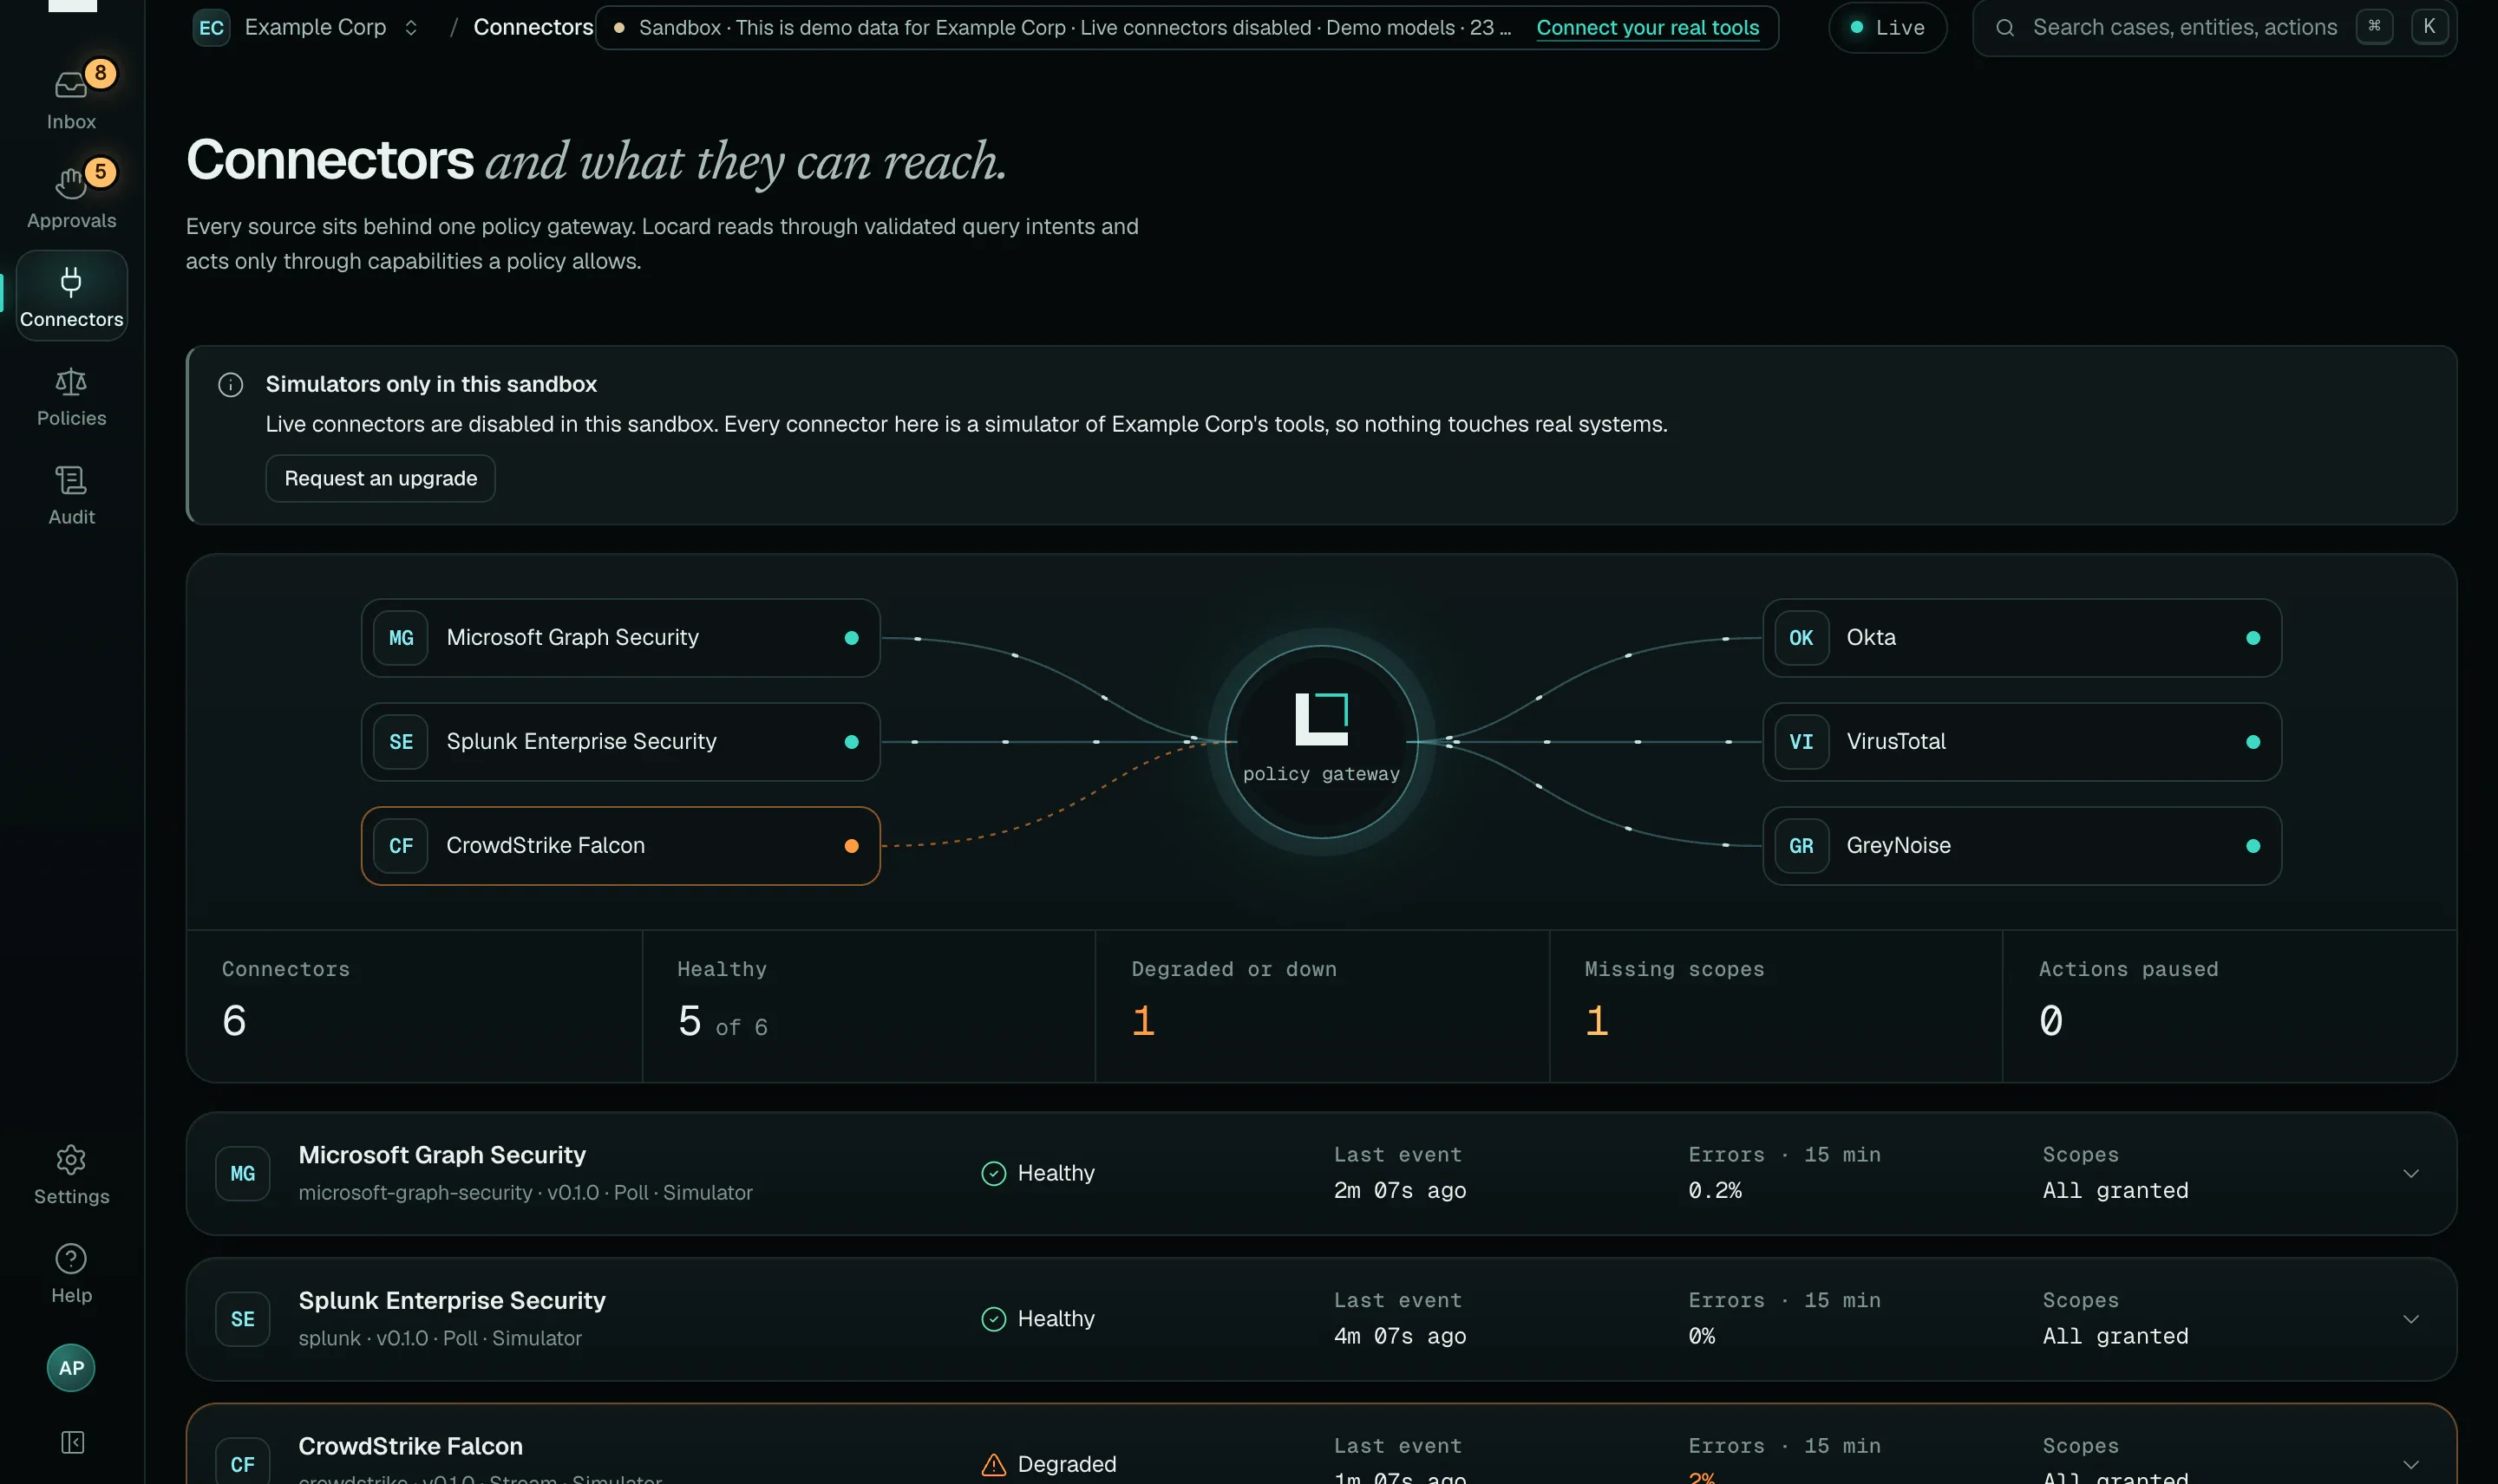
Task: Click Request an upgrade button
Action: (x=380, y=478)
